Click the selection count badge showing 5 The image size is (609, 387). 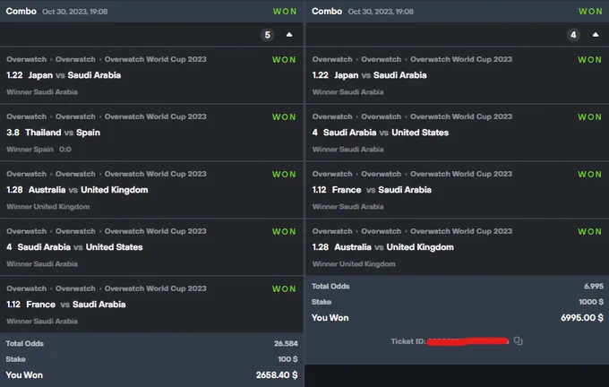(267, 35)
